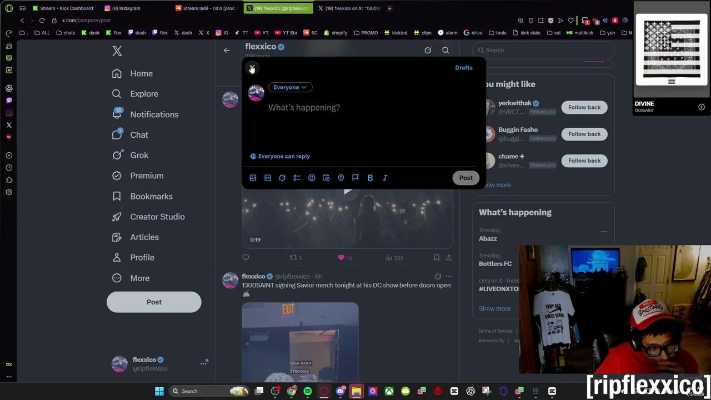Open emoji picker in composer
The image size is (711, 400).
pyautogui.click(x=312, y=178)
